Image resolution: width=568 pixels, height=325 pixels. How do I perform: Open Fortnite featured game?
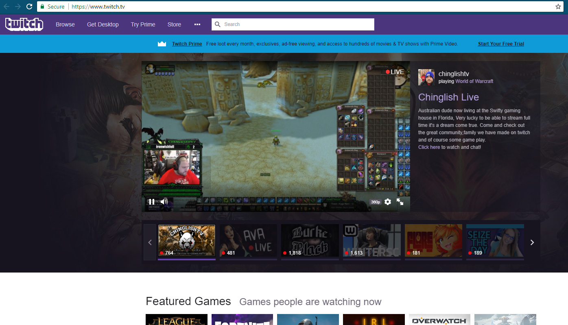pos(242,319)
